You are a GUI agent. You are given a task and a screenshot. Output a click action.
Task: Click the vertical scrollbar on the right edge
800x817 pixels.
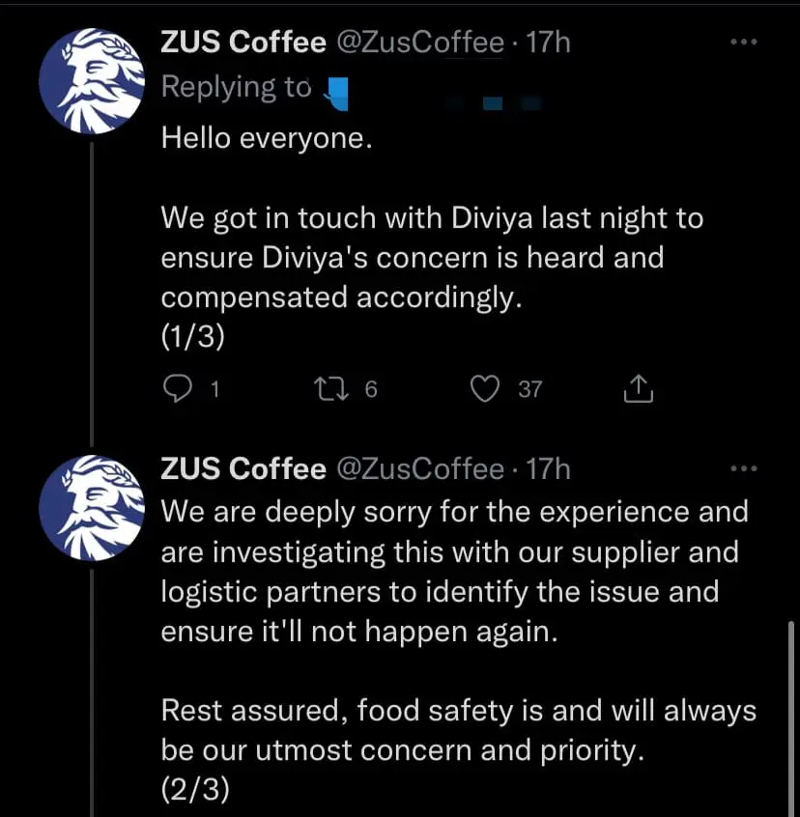(790, 715)
